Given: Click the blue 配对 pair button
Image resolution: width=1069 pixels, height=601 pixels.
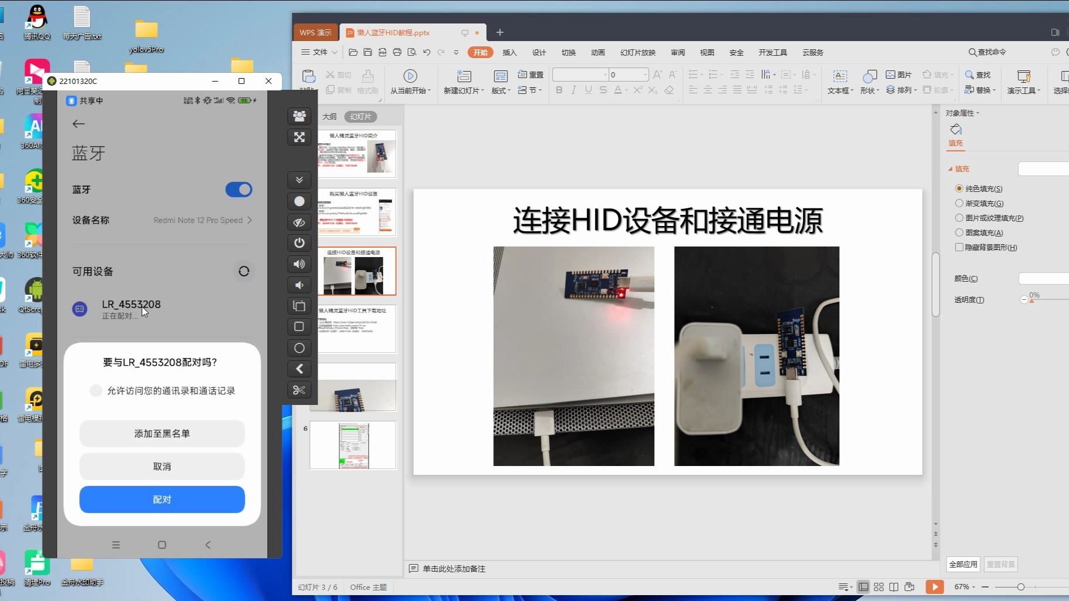Looking at the screenshot, I should coord(162,499).
